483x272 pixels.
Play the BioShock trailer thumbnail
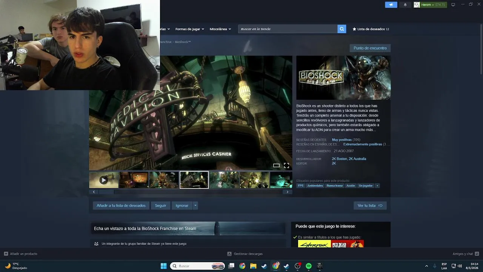(103, 180)
